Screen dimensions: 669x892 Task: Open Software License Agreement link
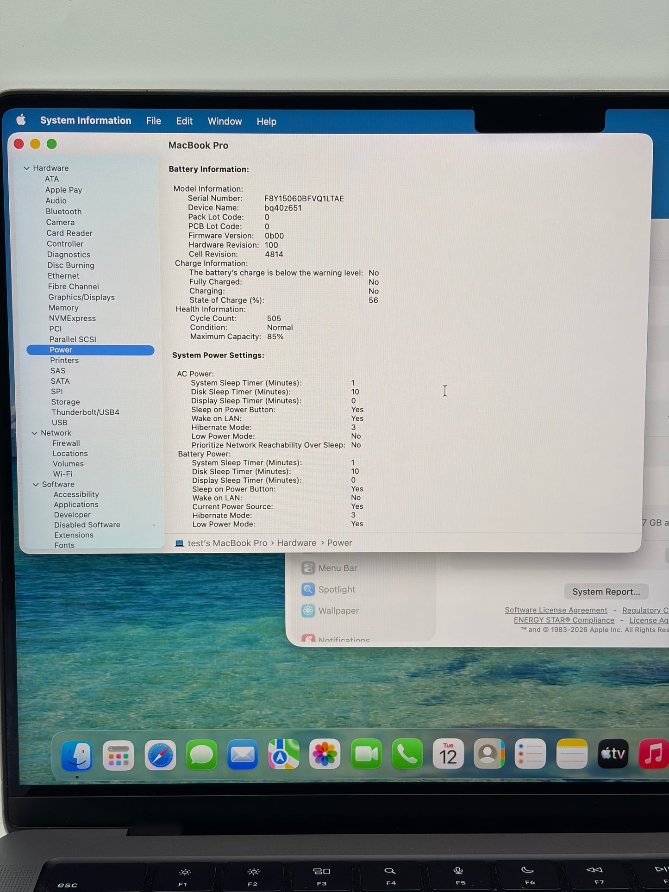pos(556,610)
